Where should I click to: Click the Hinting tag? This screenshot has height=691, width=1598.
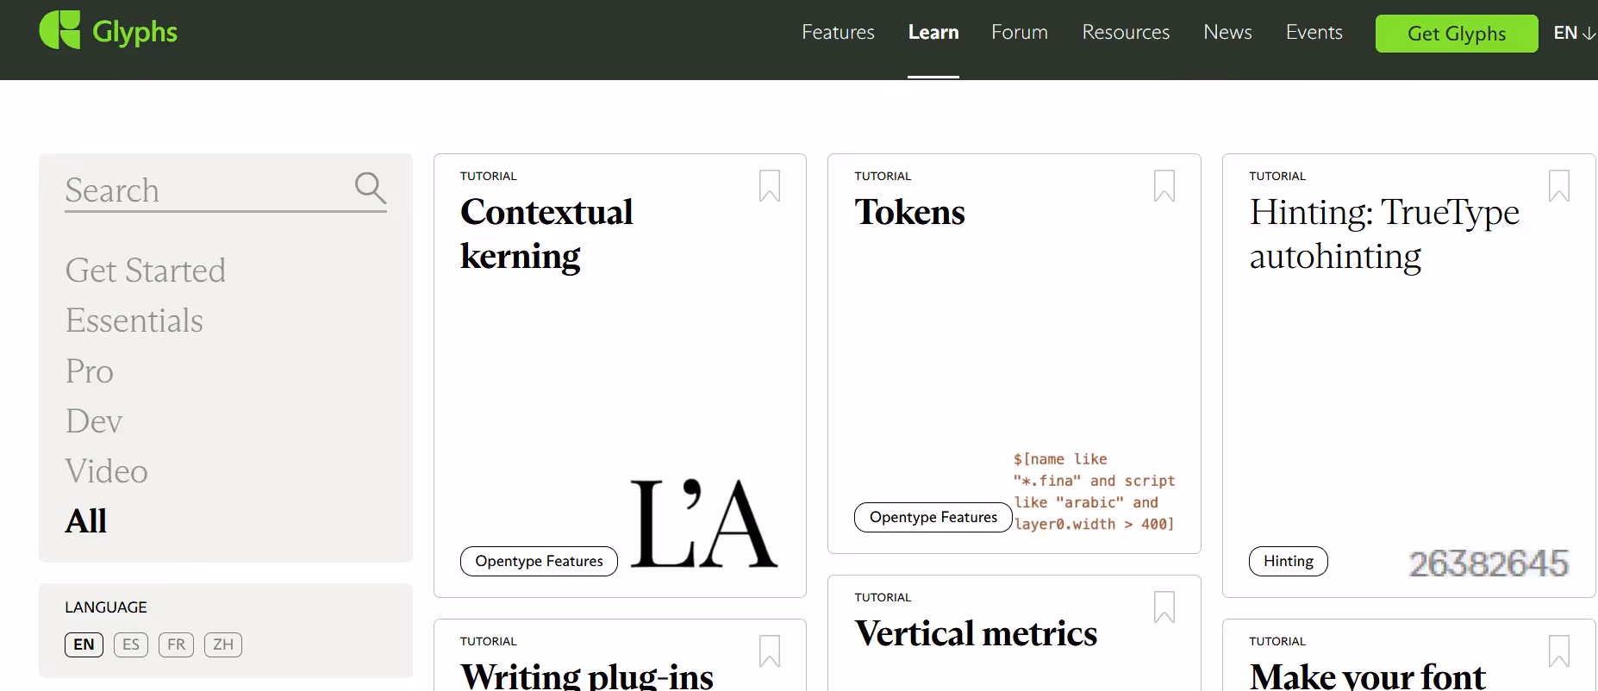click(1289, 561)
